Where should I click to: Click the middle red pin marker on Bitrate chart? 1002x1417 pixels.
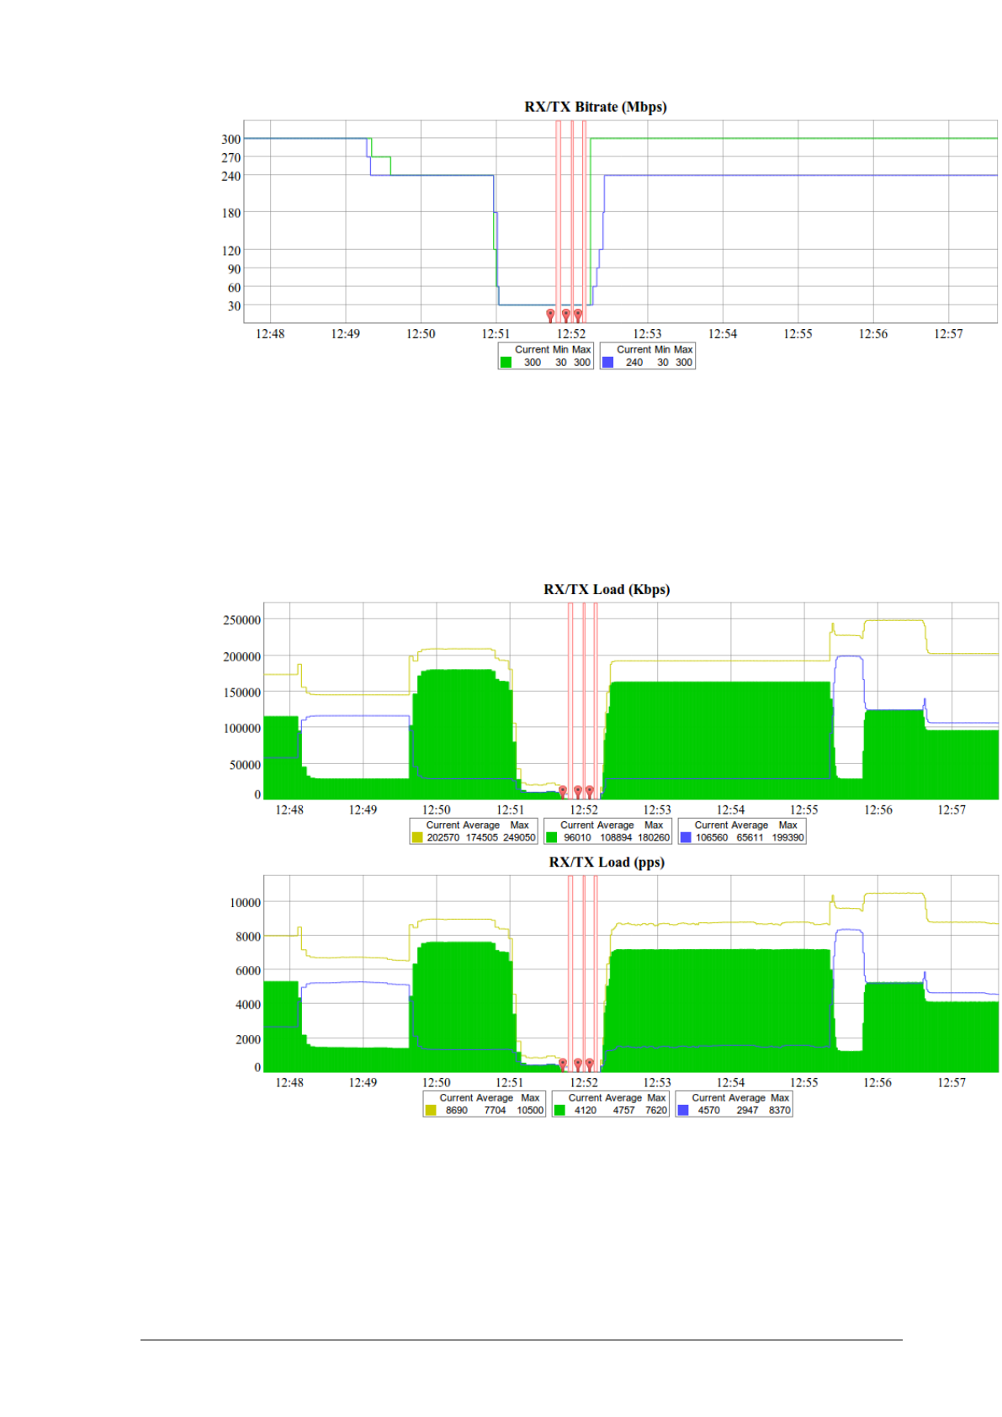(566, 315)
